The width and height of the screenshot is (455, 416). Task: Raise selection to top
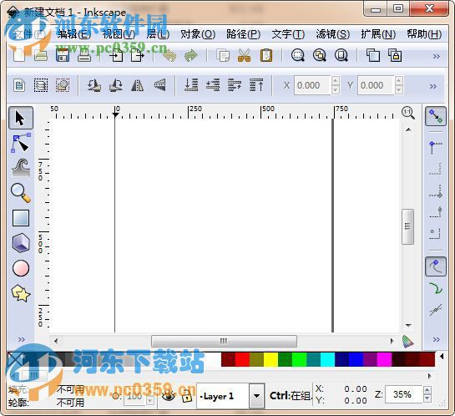256,85
